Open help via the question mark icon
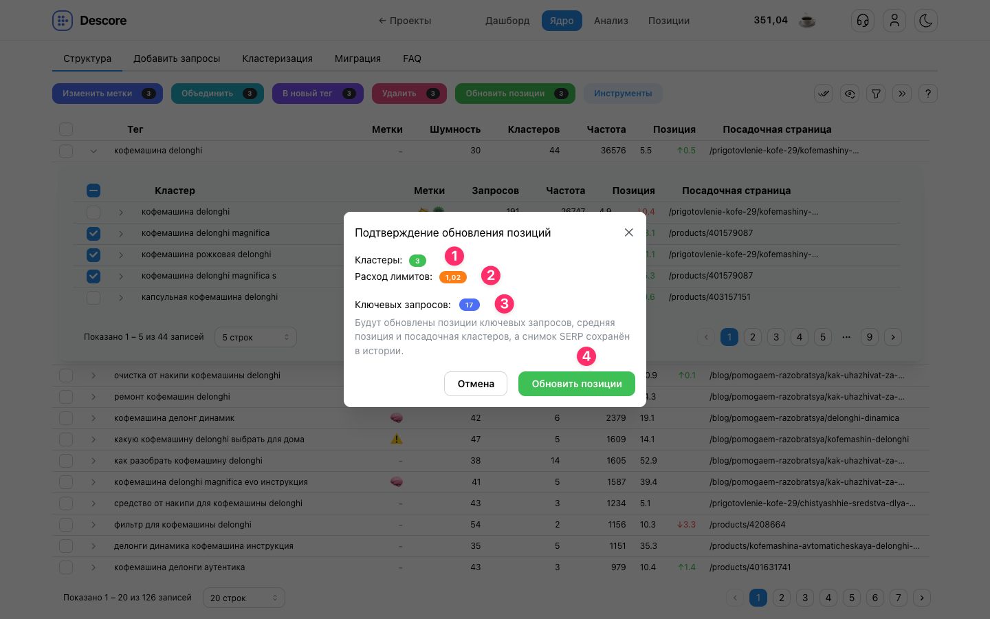This screenshot has height=619, width=990. tap(928, 94)
